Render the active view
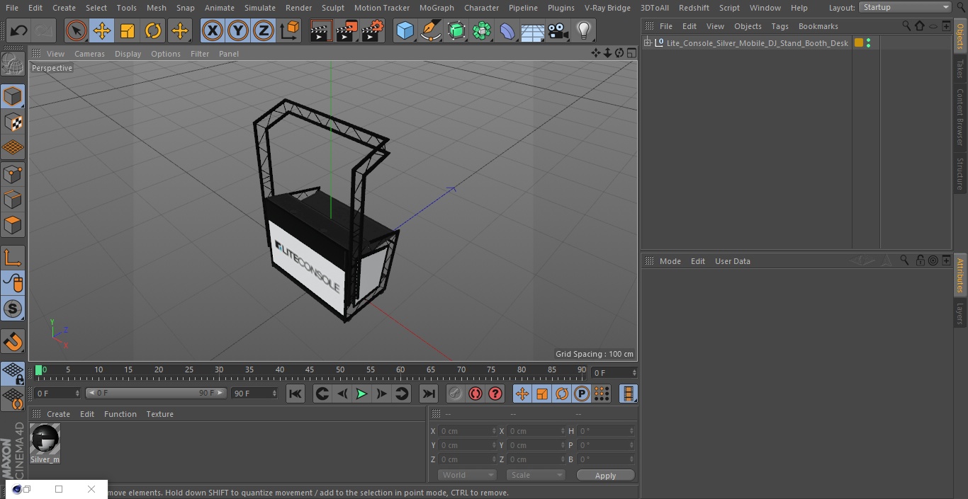The width and height of the screenshot is (968, 499). click(321, 30)
